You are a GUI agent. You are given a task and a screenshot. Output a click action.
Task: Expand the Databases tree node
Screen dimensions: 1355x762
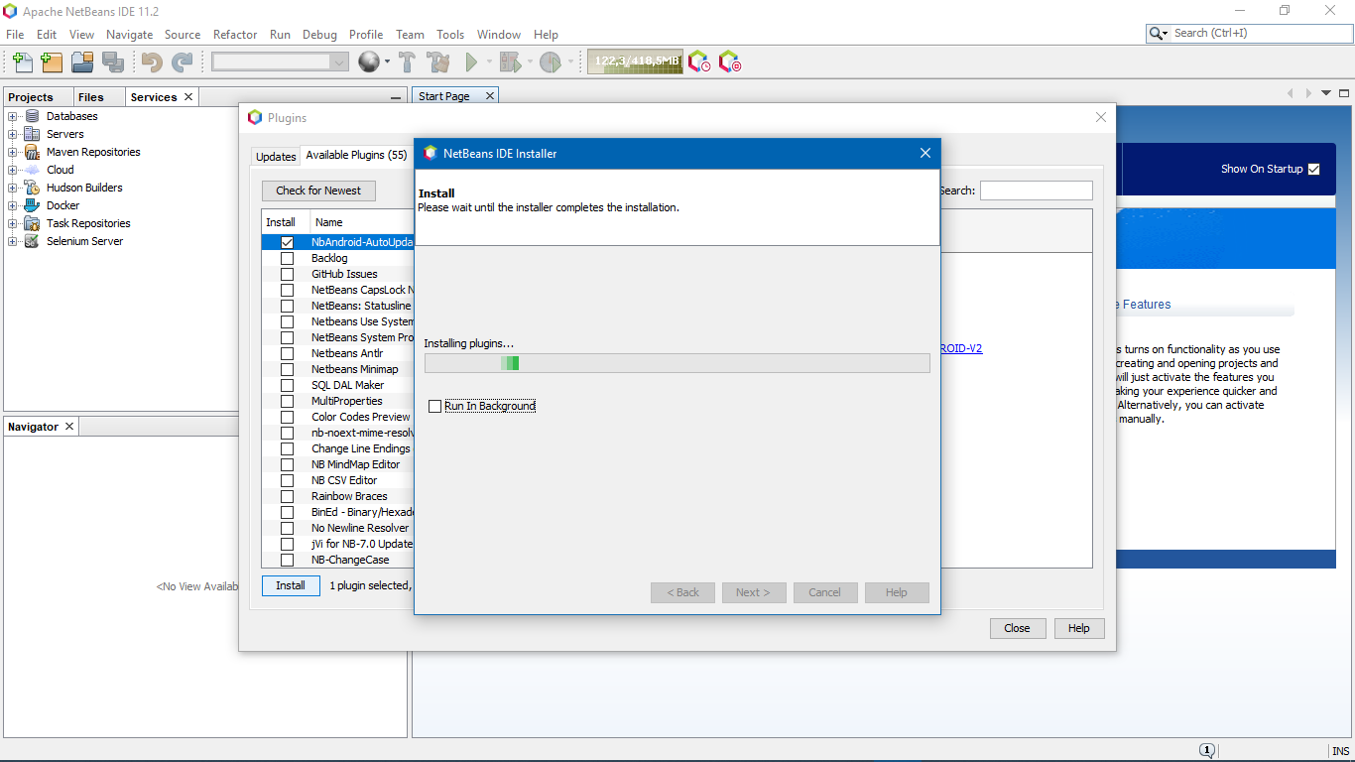[12, 115]
